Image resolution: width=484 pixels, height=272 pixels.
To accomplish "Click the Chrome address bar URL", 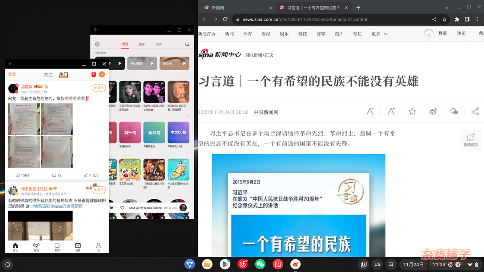I will [x=305, y=19].
